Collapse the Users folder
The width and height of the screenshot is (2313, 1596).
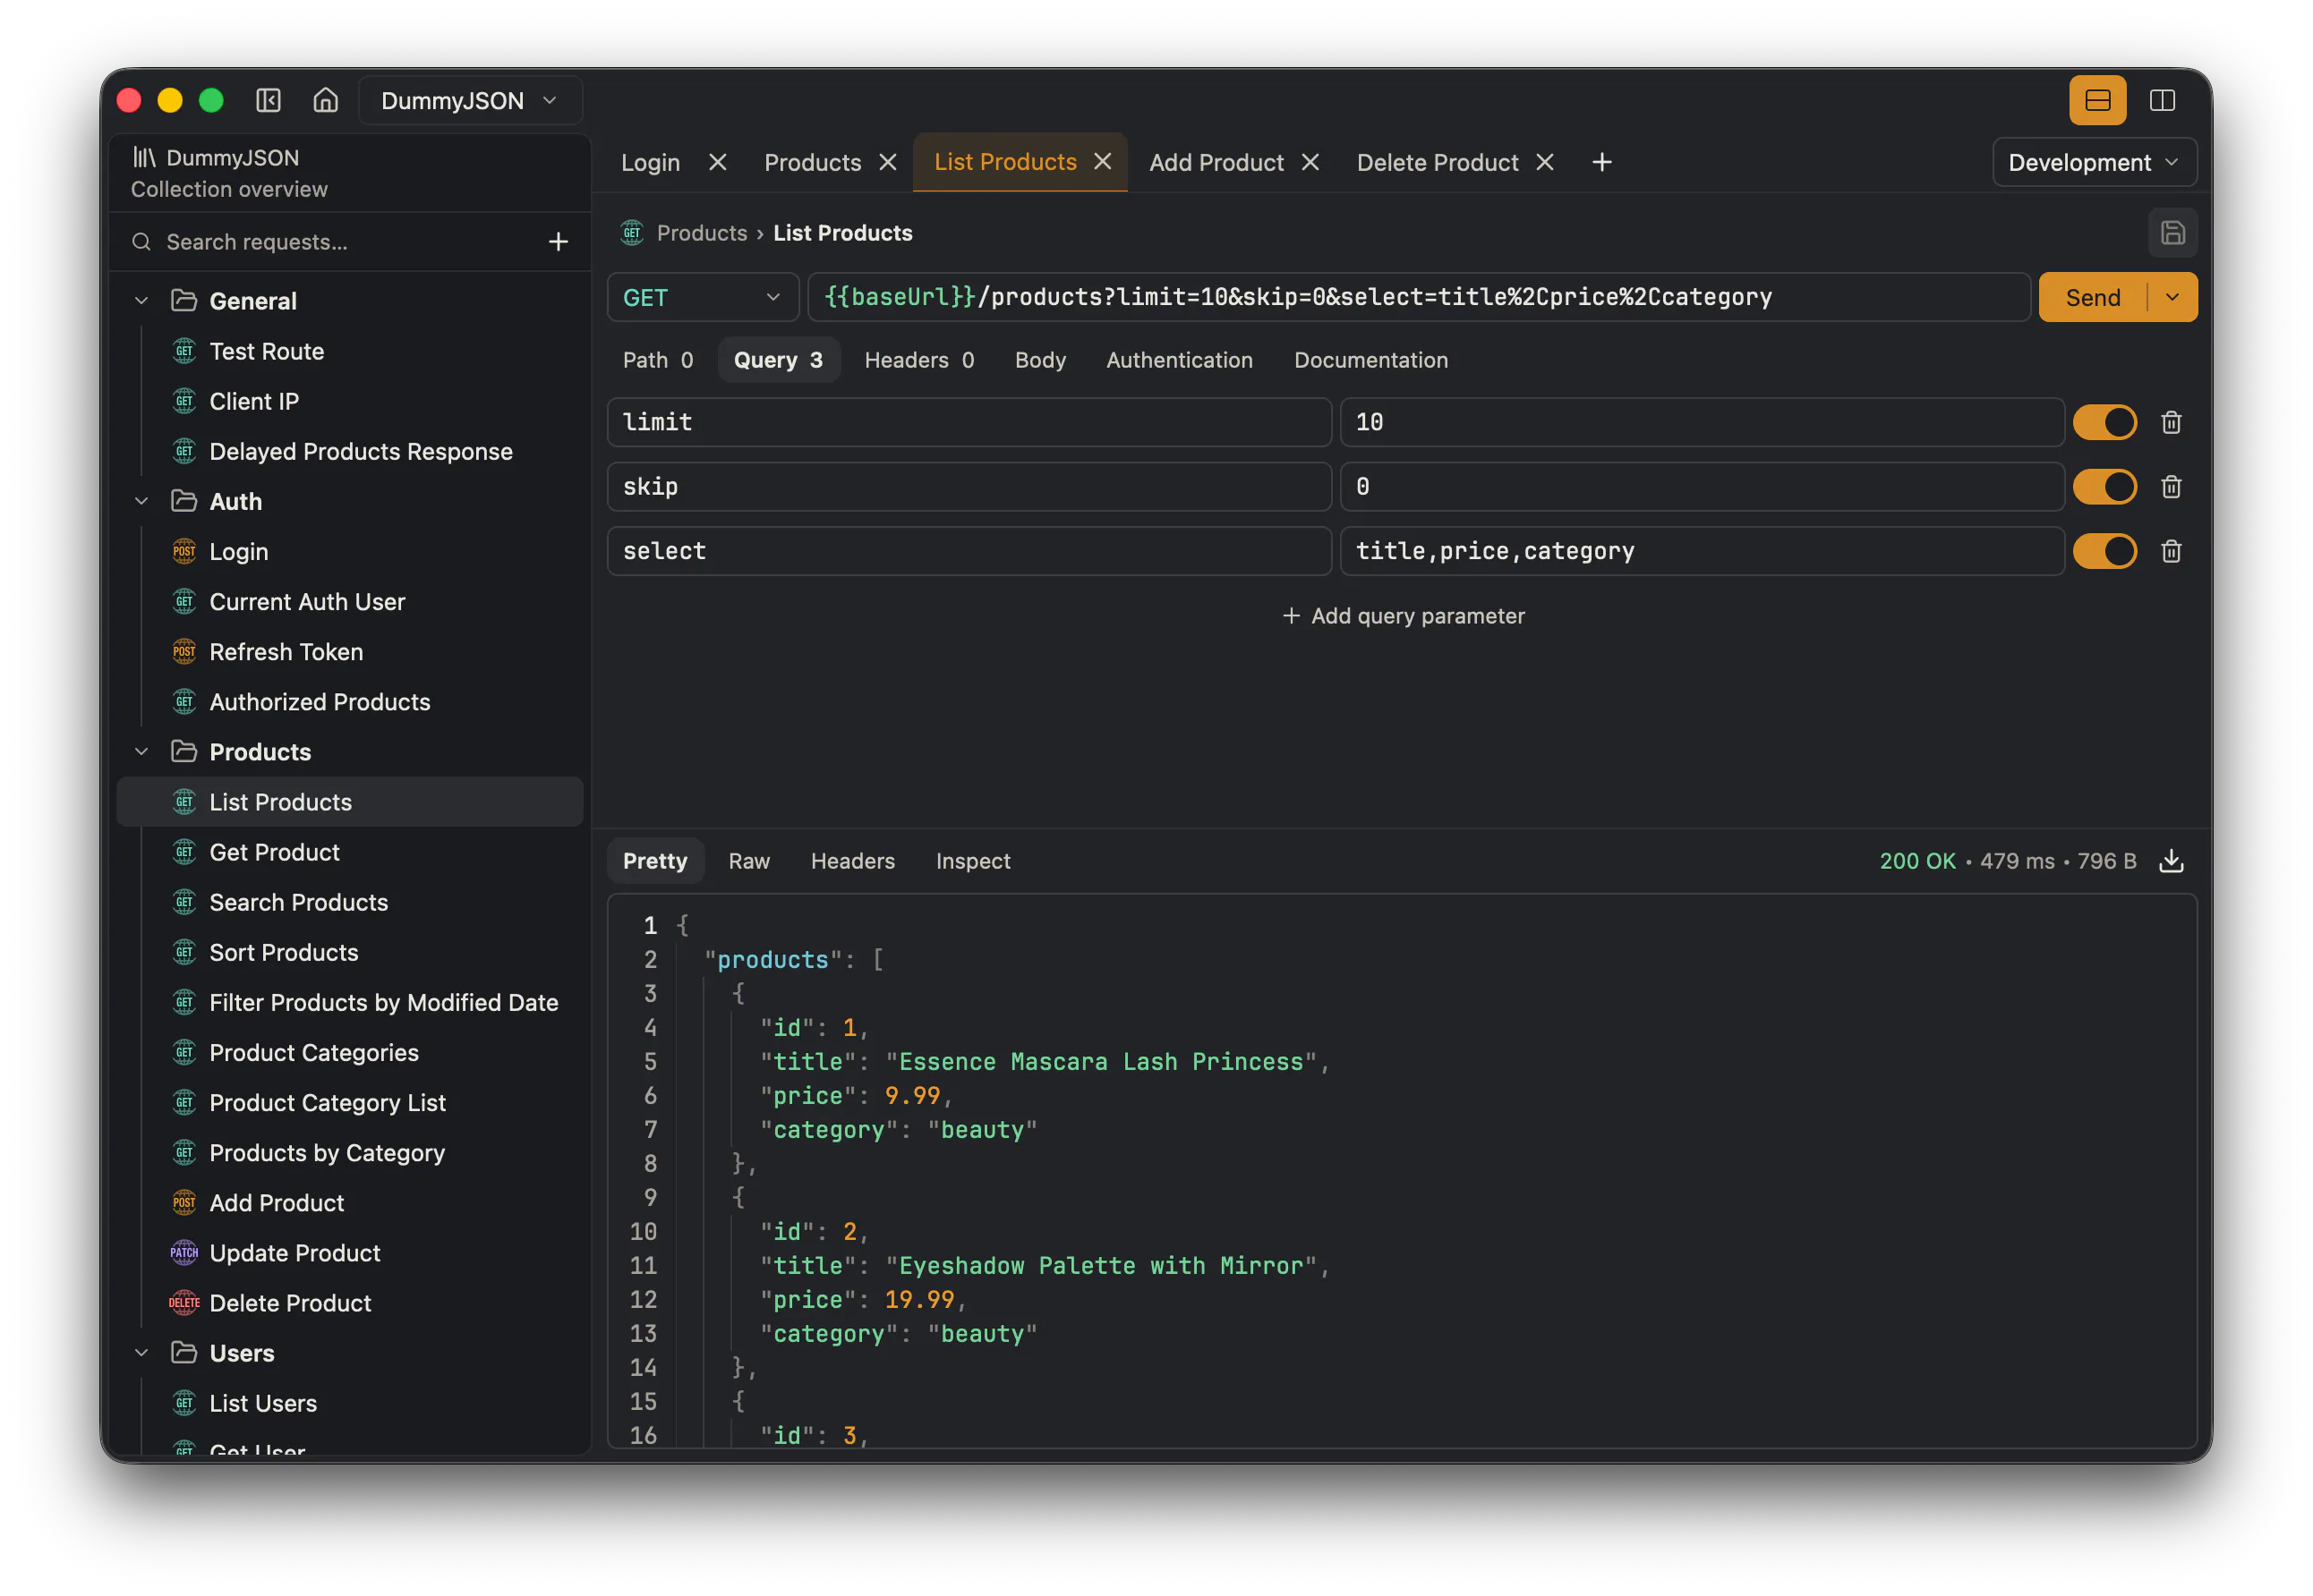[x=142, y=1353]
